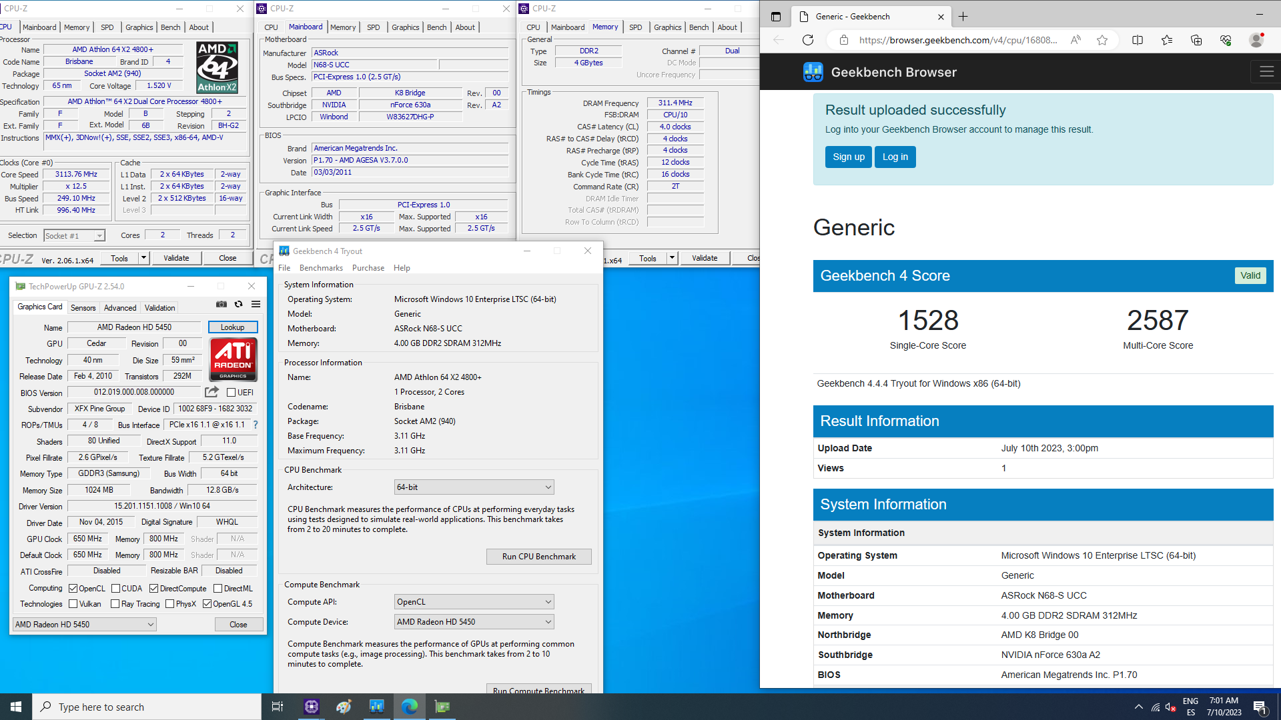
Task: Click the GPU-Z taskbar icon
Action: coord(442,707)
